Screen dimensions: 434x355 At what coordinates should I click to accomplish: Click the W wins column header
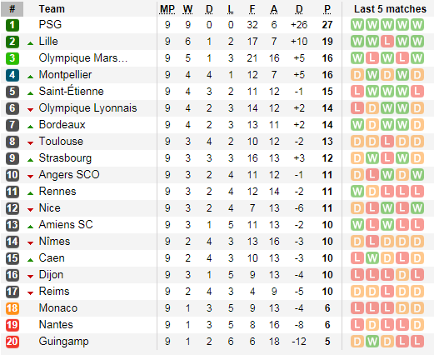[187, 9]
